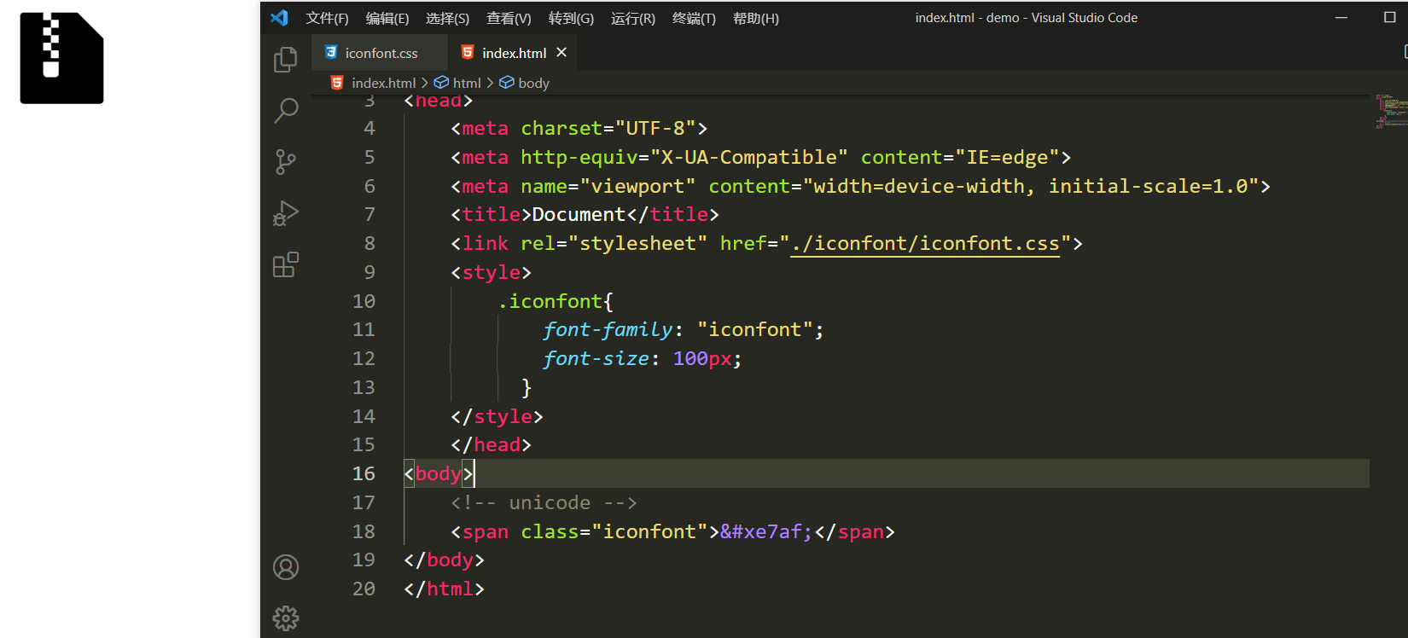The height and width of the screenshot is (638, 1408).
Task: Open the Source Control view
Action: pyautogui.click(x=285, y=162)
